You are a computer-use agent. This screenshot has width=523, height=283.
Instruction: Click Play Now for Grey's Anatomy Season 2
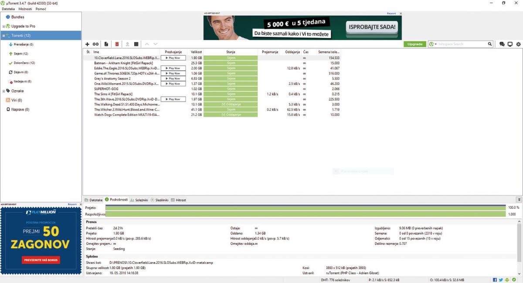tap(173, 79)
